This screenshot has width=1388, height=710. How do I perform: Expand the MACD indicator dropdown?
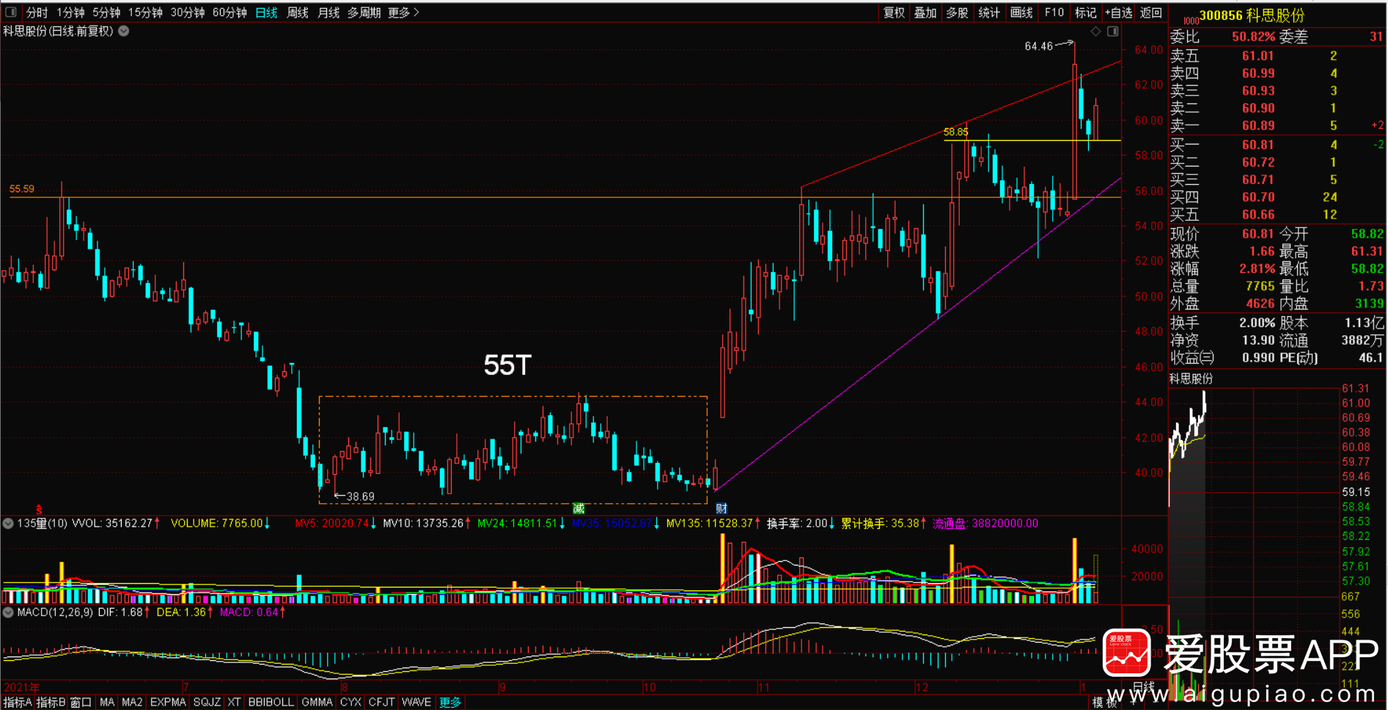(x=8, y=612)
